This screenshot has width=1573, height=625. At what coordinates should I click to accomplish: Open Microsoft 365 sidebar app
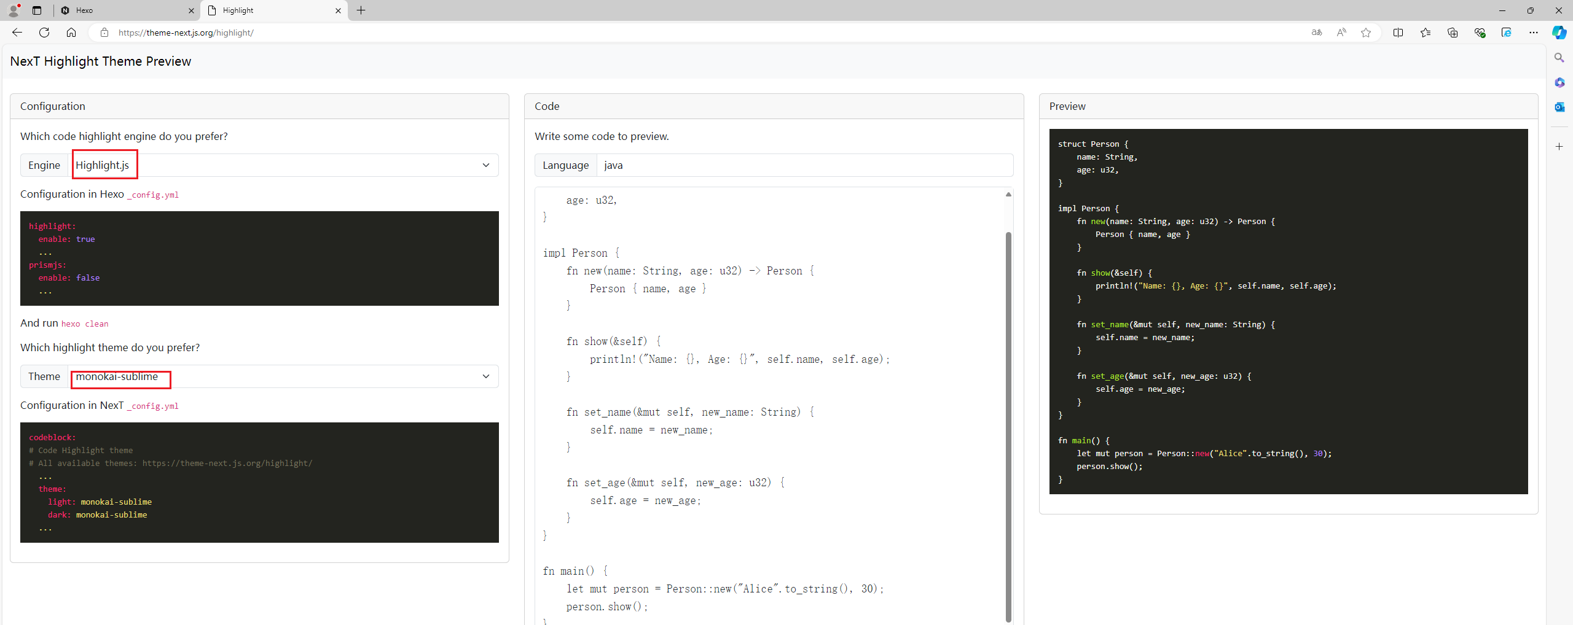(1559, 82)
